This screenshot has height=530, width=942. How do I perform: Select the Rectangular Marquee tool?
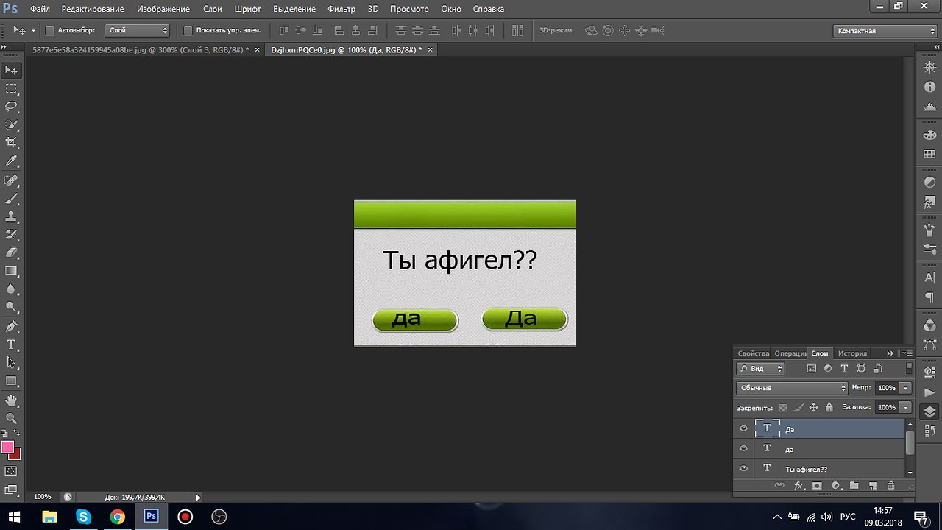(11, 88)
